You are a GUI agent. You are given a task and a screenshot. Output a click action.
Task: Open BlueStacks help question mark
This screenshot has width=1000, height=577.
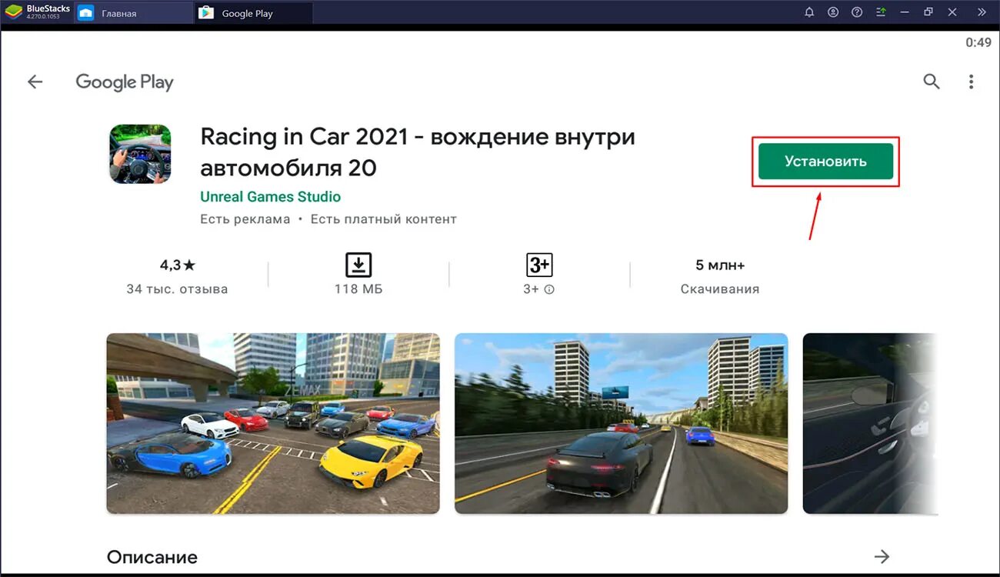pyautogui.click(x=857, y=12)
